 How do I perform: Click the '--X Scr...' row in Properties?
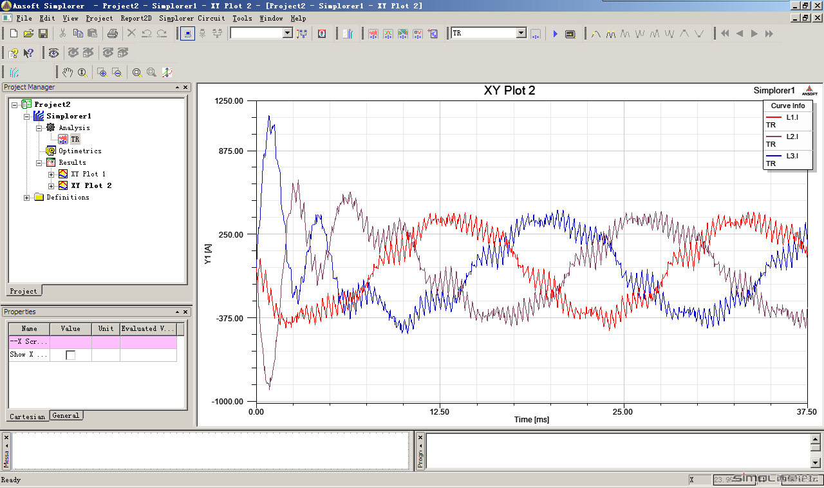tap(92, 342)
